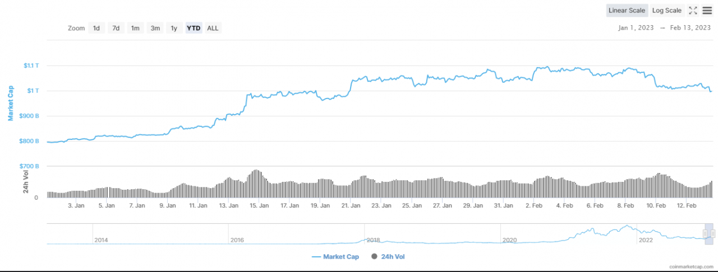
Task: Click the 31. Jan date label
Action: pyautogui.click(x=503, y=205)
